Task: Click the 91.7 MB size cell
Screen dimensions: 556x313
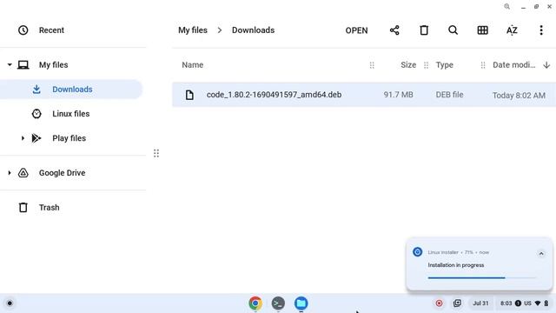Action: [x=398, y=95]
